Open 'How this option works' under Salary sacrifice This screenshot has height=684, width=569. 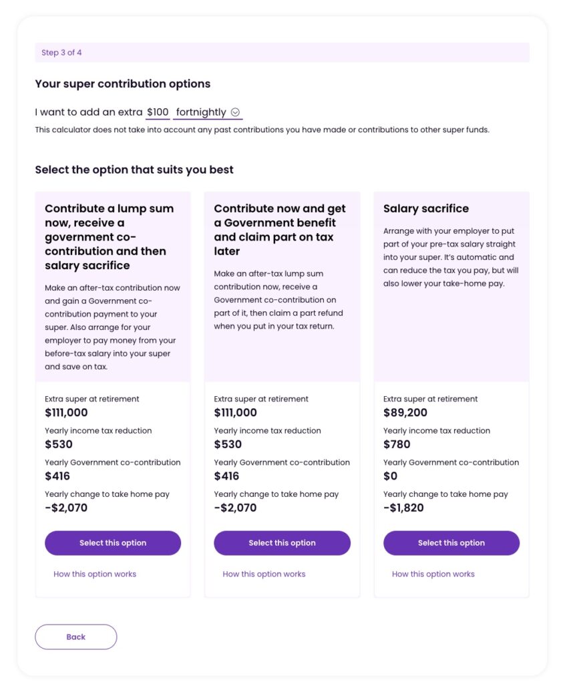[x=433, y=574]
